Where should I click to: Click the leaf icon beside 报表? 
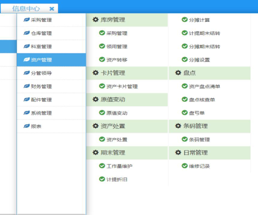(x=27, y=126)
